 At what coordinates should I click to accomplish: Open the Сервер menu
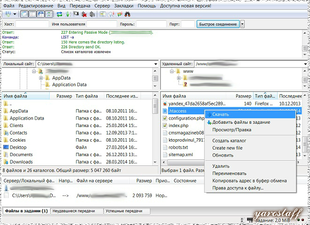(101, 6)
